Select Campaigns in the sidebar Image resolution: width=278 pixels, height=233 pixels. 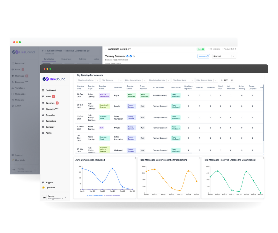point(51,121)
